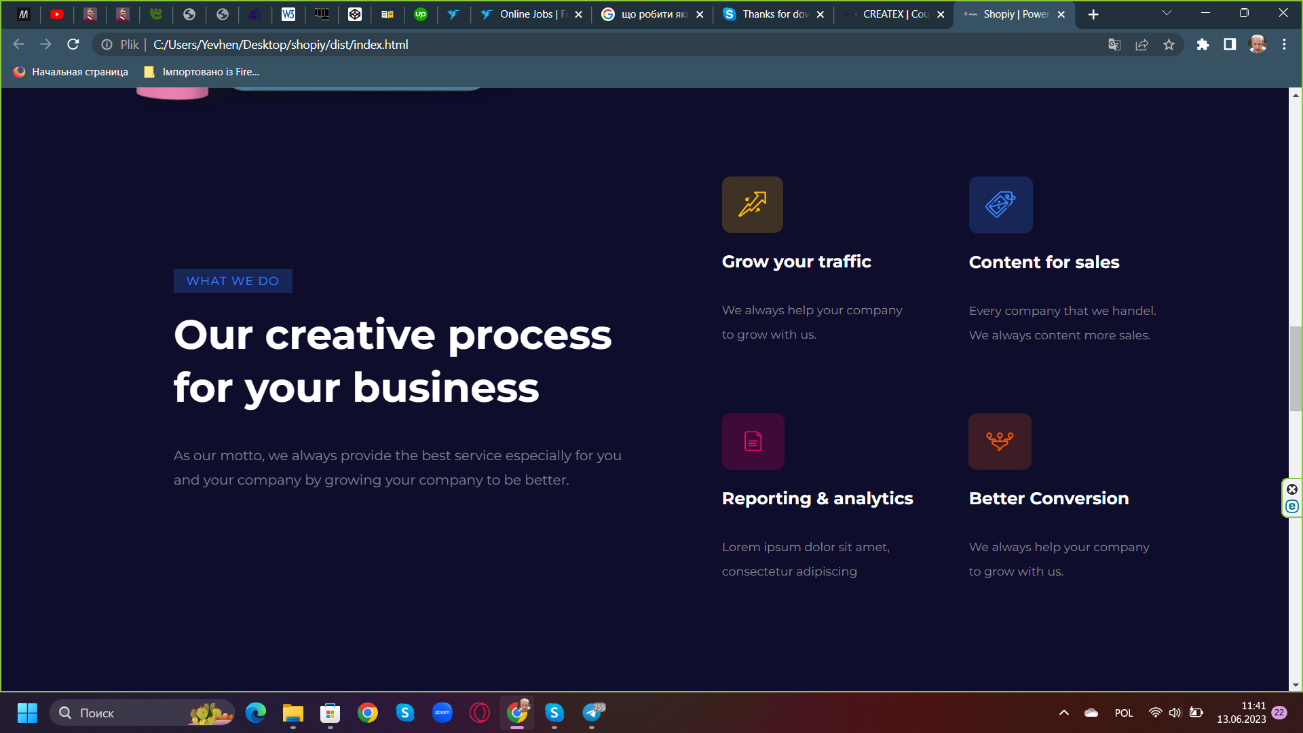Viewport: 1303px width, 733px height.
Task: Open the Chrome profile avatar
Action: [x=1258, y=45]
